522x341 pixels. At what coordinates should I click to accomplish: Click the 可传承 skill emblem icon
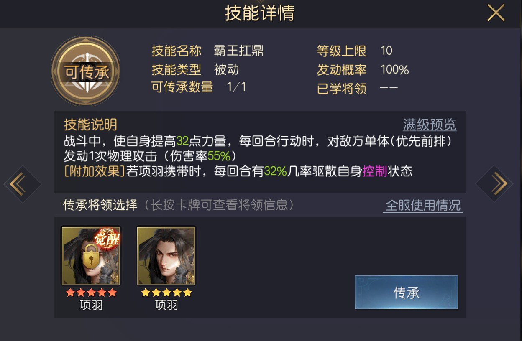point(86,71)
